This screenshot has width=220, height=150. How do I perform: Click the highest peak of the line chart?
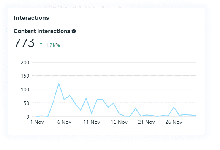(x=59, y=83)
